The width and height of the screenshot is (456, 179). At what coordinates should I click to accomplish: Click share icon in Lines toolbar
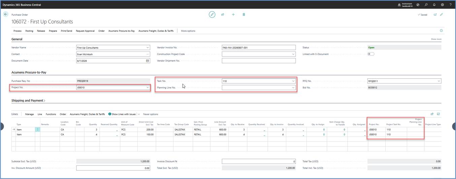[432, 114]
